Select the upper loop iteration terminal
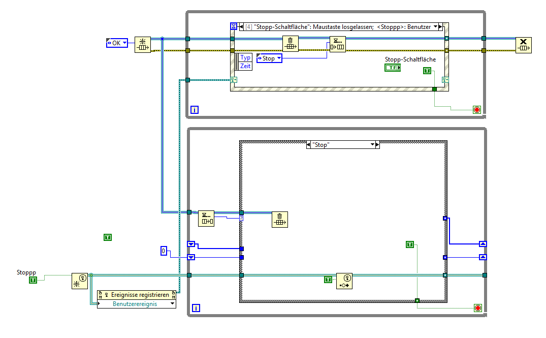Screen dimensions: 546x338 (195, 110)
